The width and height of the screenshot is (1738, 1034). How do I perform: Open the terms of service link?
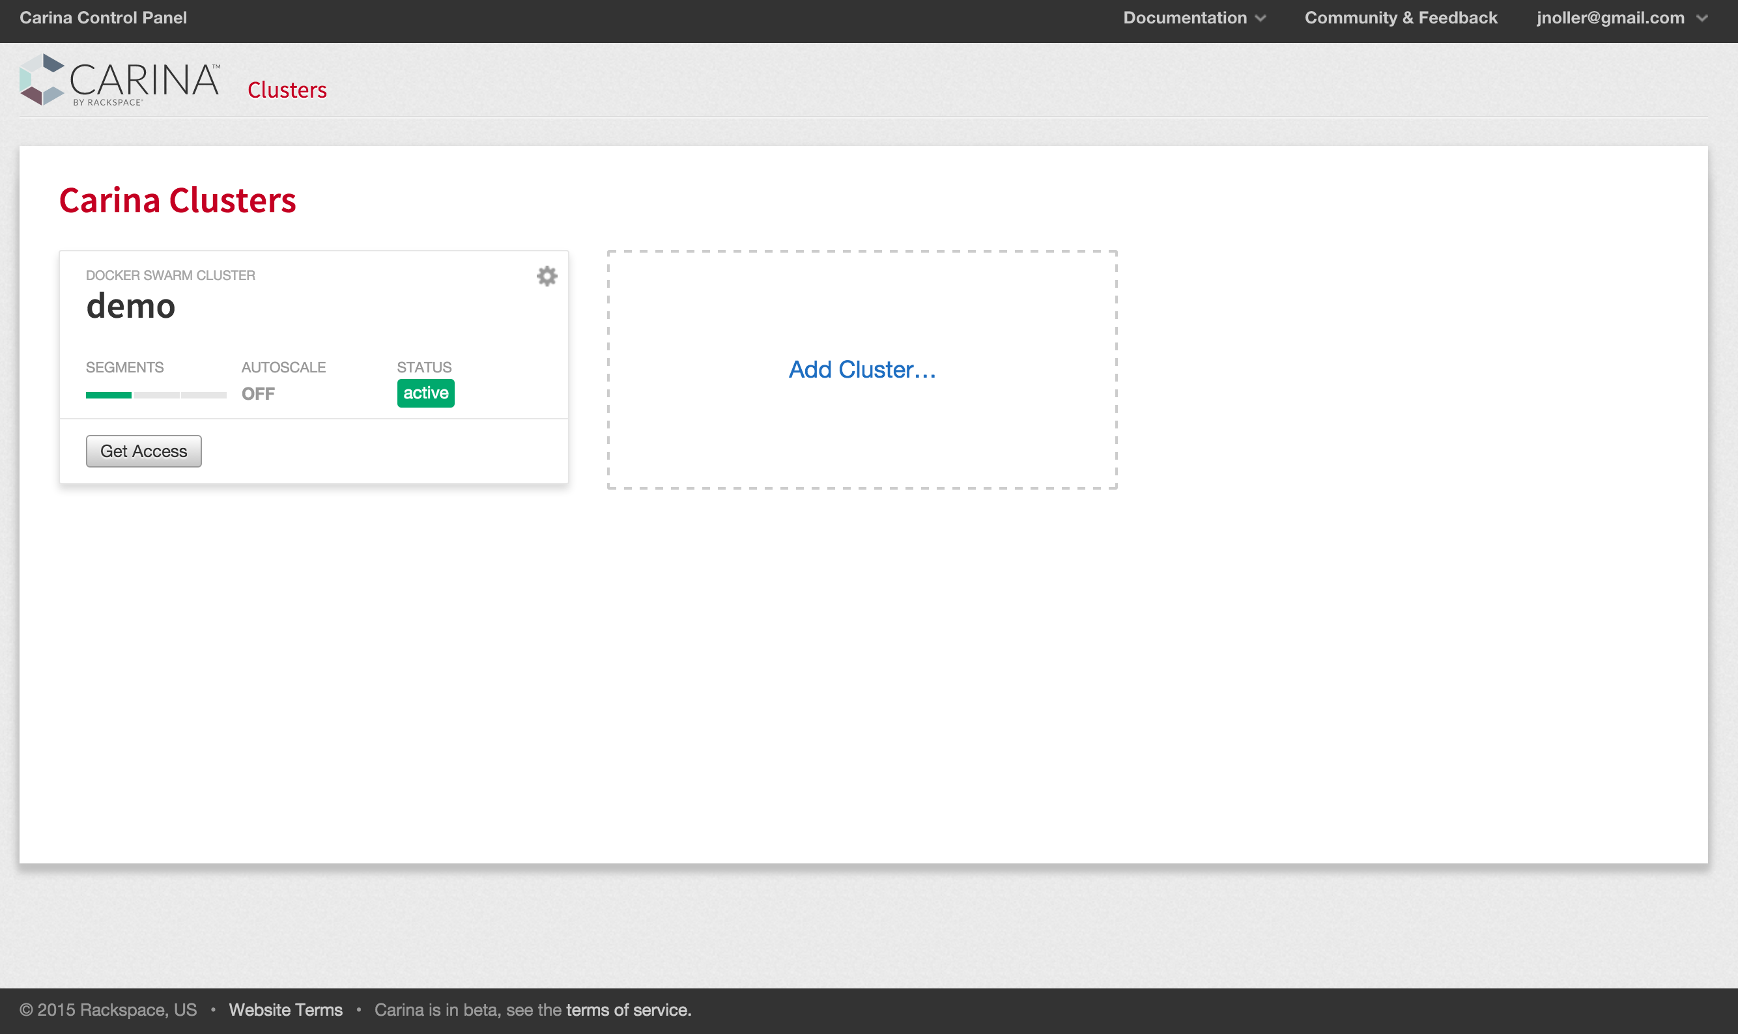pyautogui.click(x=628, y=1010)
